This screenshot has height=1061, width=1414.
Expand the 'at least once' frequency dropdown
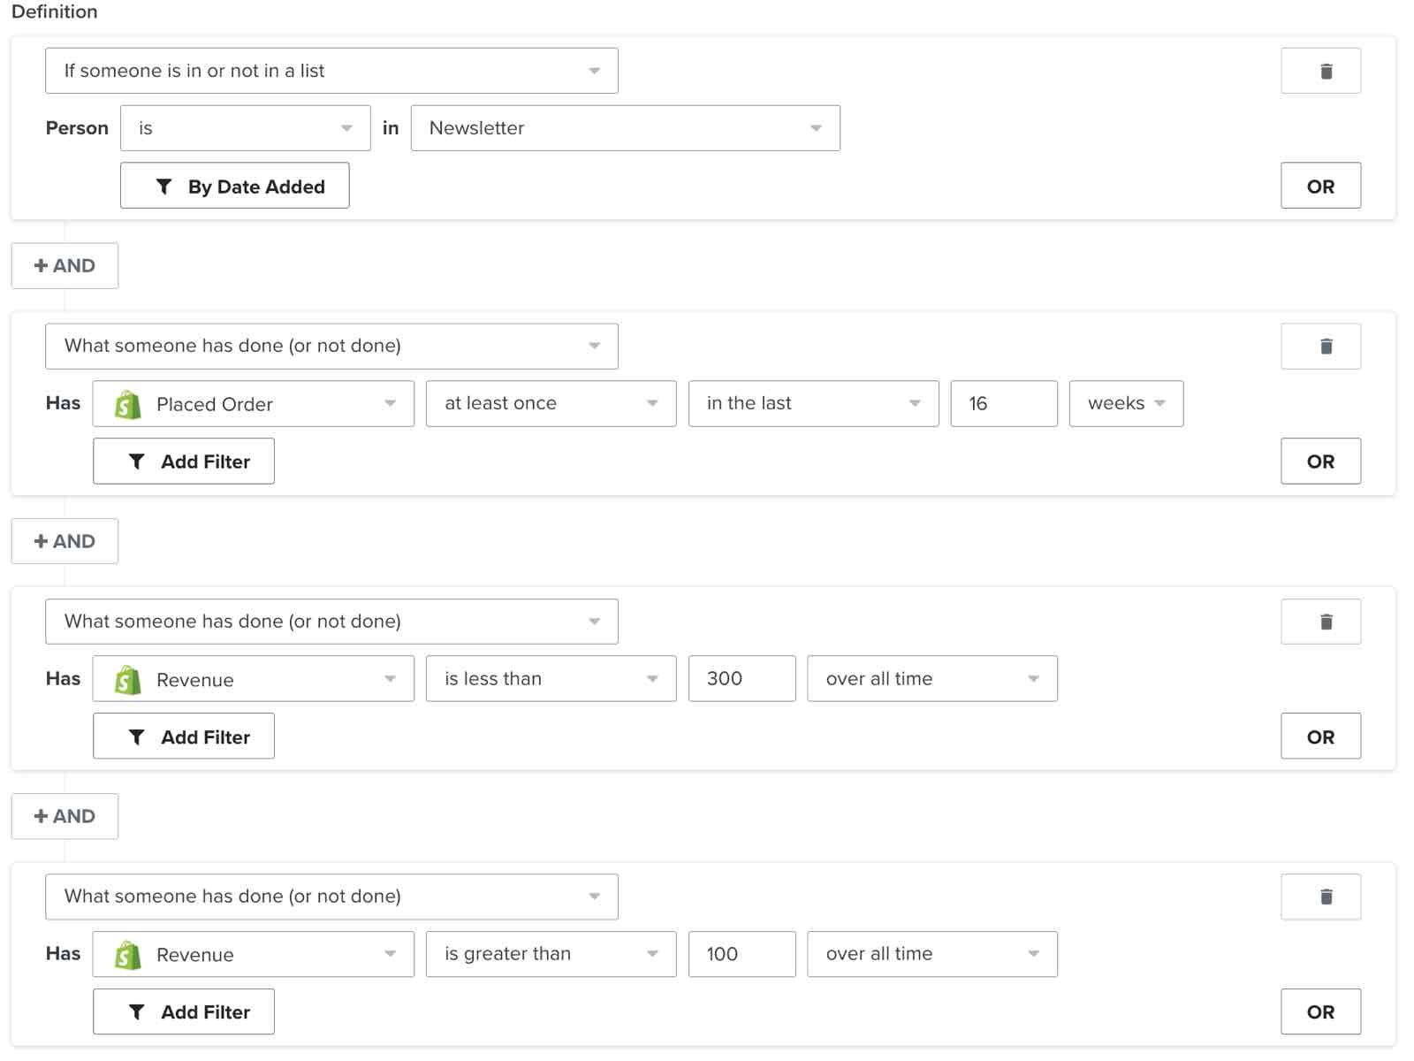click(550, 404)
